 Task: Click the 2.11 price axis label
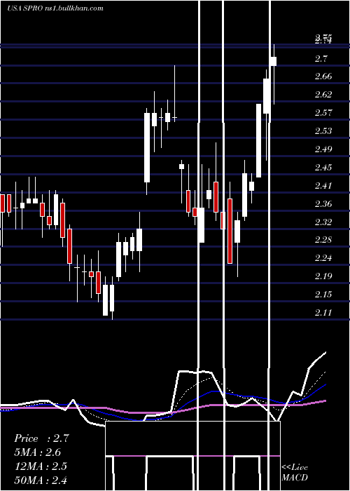[323, 313]
